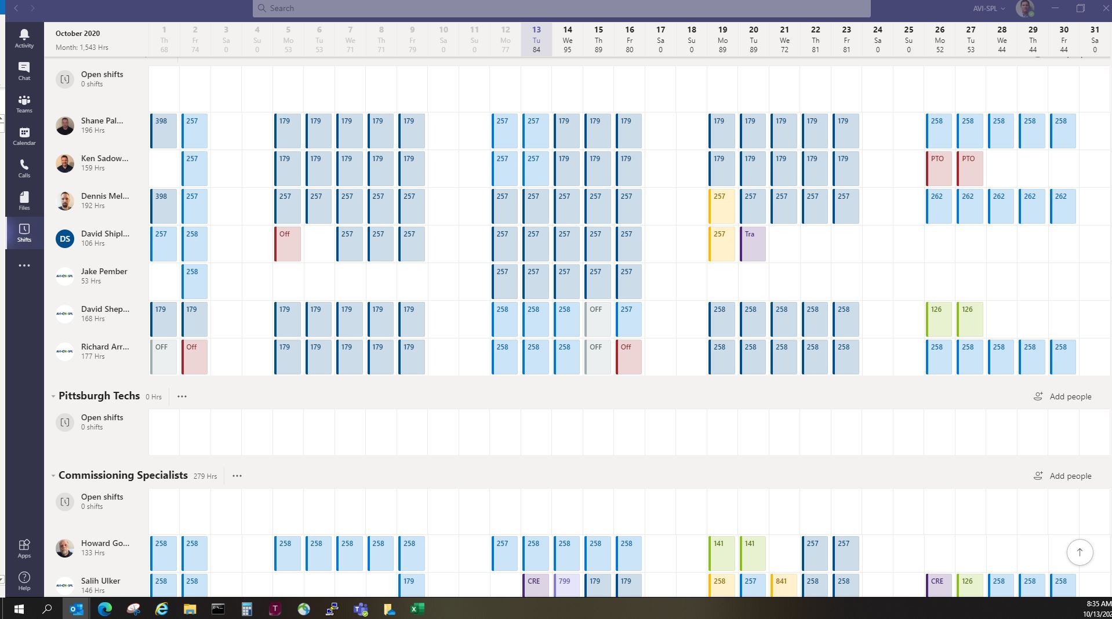
Task: Add people to Commissioning Specialists
Action: (x=1062, y=476)
